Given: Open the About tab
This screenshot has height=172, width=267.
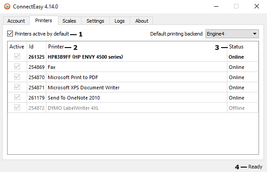Looking at the screenshot, I should pyautogui.click(x=142, y=21).
